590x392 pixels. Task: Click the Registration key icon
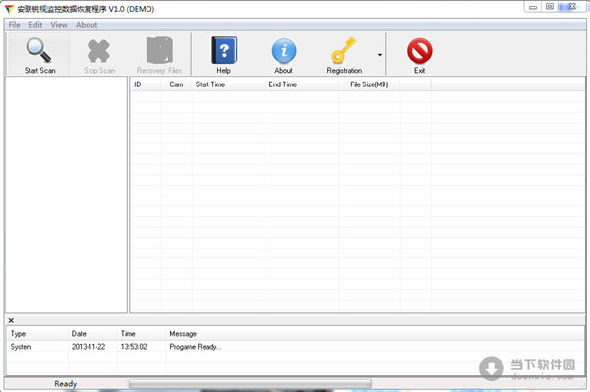pyautogui.click(x=343, y=50)
